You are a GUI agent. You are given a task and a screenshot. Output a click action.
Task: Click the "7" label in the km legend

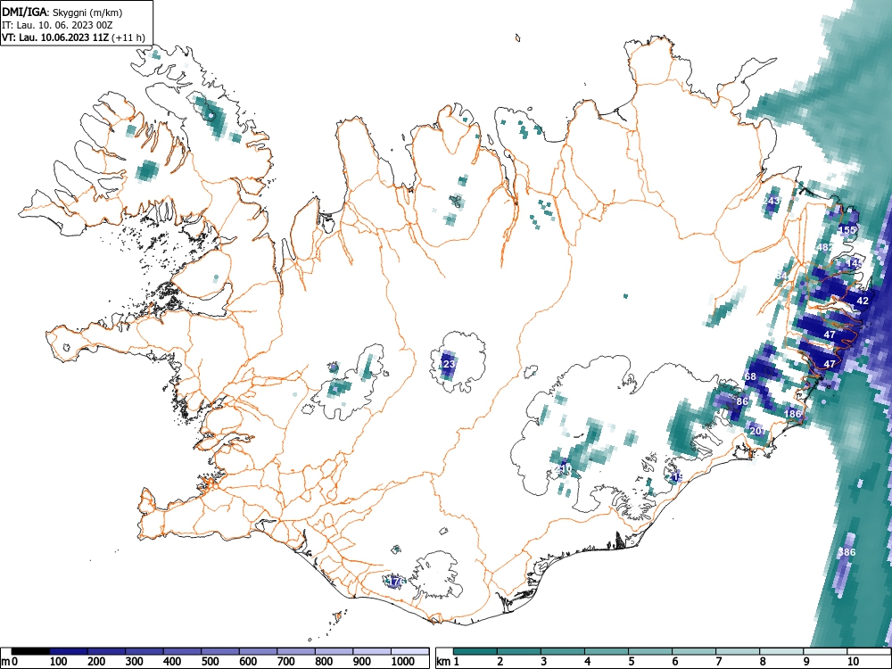[718, 662]
